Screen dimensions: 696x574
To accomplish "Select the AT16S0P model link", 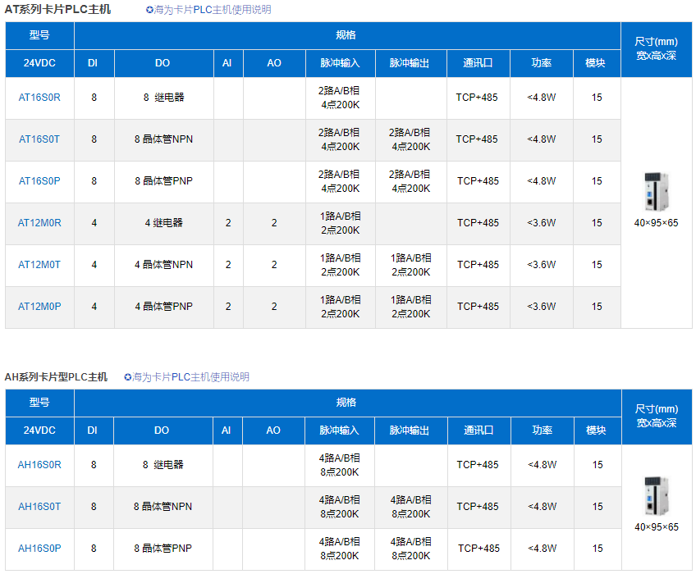I will pos(39,181).
